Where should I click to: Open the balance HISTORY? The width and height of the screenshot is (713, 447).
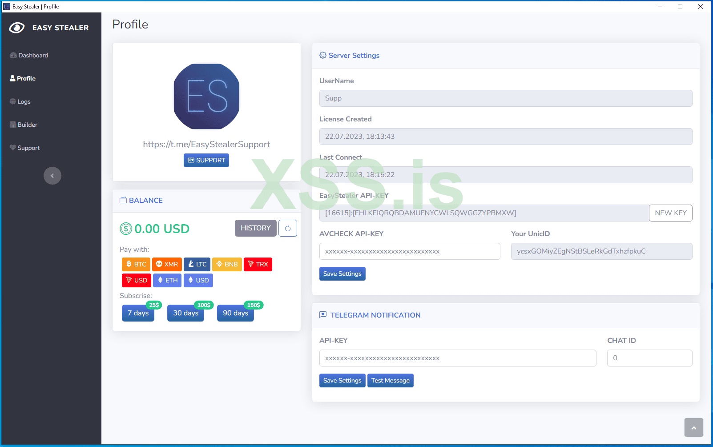256,228
